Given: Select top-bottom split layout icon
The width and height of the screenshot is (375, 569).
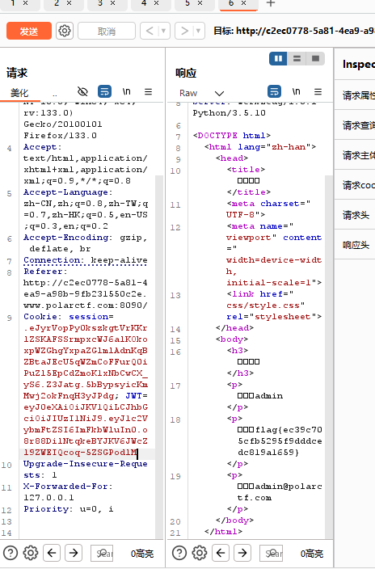Looking at the screenshot, I should (297, 58).
